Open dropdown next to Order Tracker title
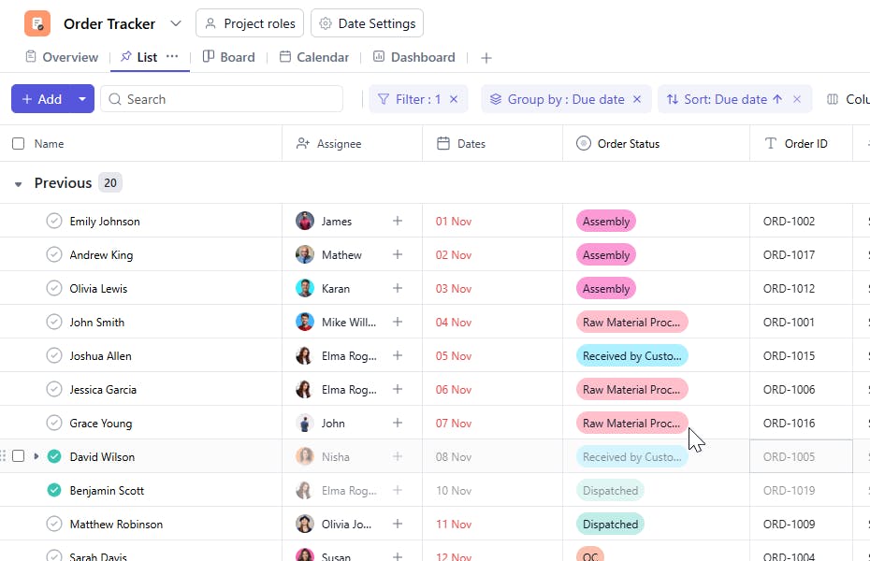Screen dimensions: 870x561 click(x=176, y=23)
